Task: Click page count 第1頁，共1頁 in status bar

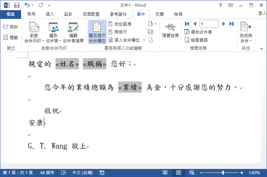Action: click(18, 173)
